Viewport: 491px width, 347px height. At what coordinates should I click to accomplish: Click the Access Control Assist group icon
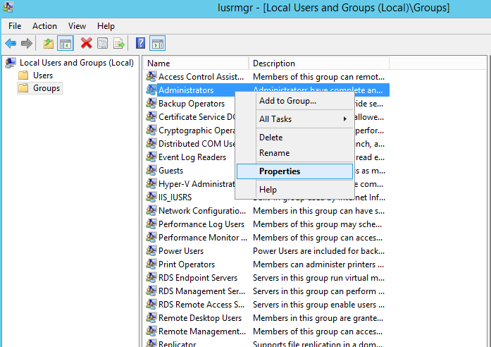(x=151, y=76)
